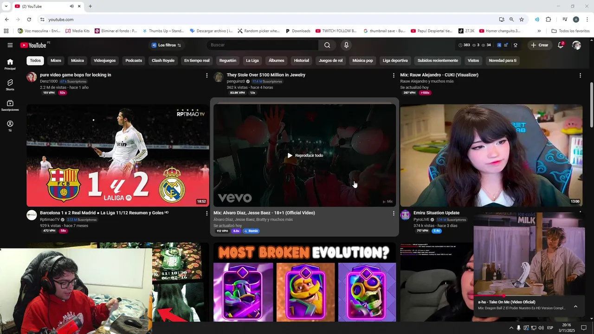Open TWITCH FOLLOW B... bookmark

(336, 31)
